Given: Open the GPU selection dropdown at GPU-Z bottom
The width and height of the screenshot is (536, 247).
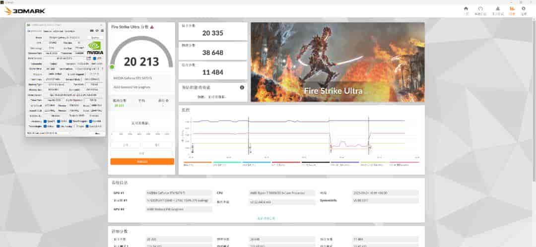Looking at the screenshot, I should (49, 133).
